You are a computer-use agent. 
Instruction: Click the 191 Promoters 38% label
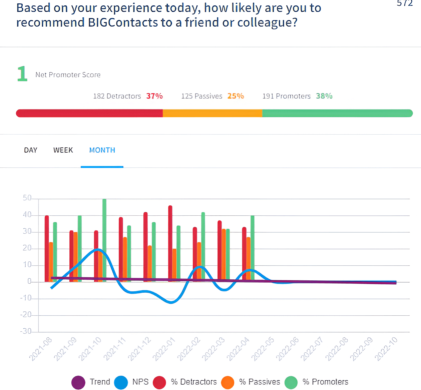298,96
